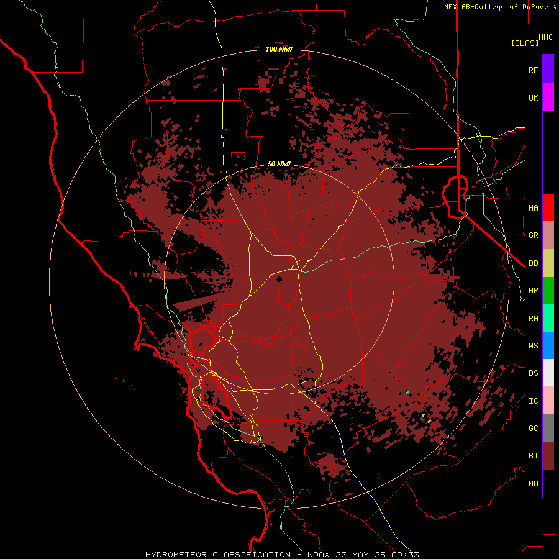Click the BD legend label
This screenshot has height=559, width=559.
coord(533,263)
